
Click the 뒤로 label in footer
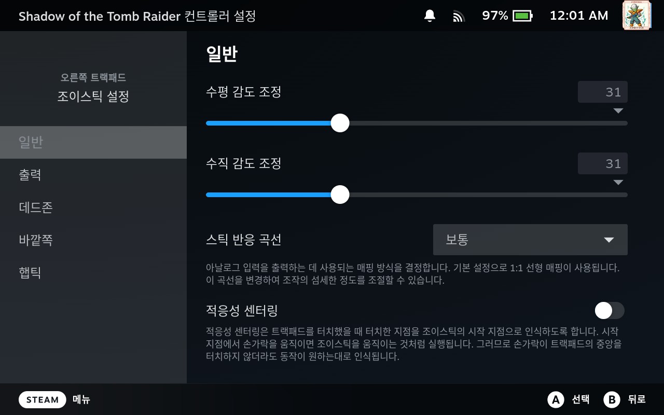637,399
